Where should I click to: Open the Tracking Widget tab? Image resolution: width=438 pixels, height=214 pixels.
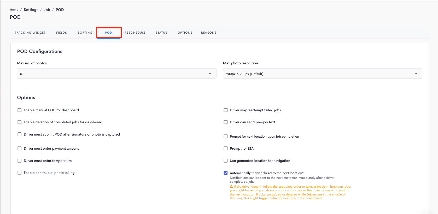click(30, 33)
